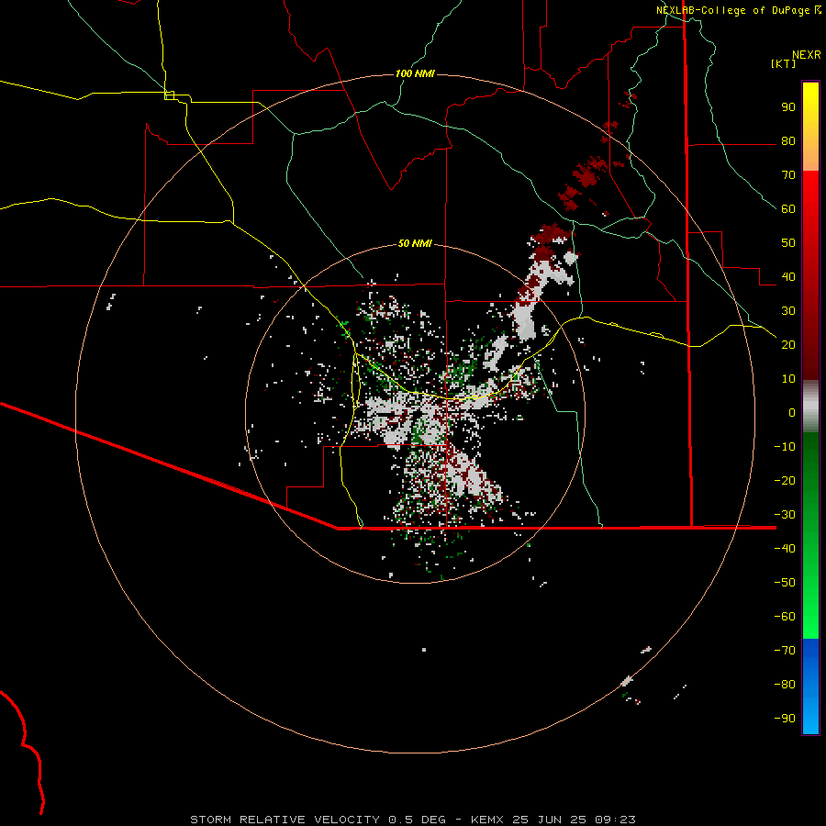This screenshot has height=826, width=826.
Task: Click the -50 knot scale value
Action: pos(785,583)
